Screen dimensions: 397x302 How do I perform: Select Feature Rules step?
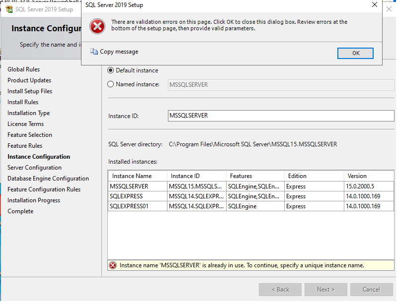tap(25, 146)
